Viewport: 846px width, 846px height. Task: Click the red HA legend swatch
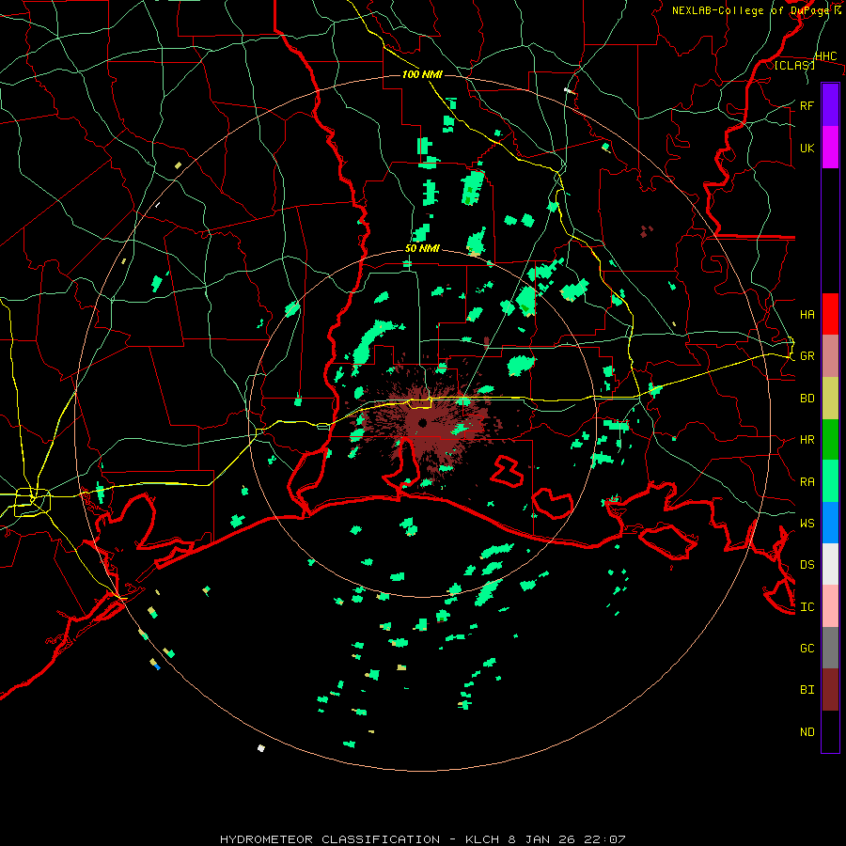tap(830, 314)
